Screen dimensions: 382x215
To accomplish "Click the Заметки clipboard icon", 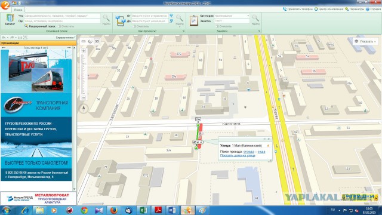I will pyautogui.click(x=193, y=20).
